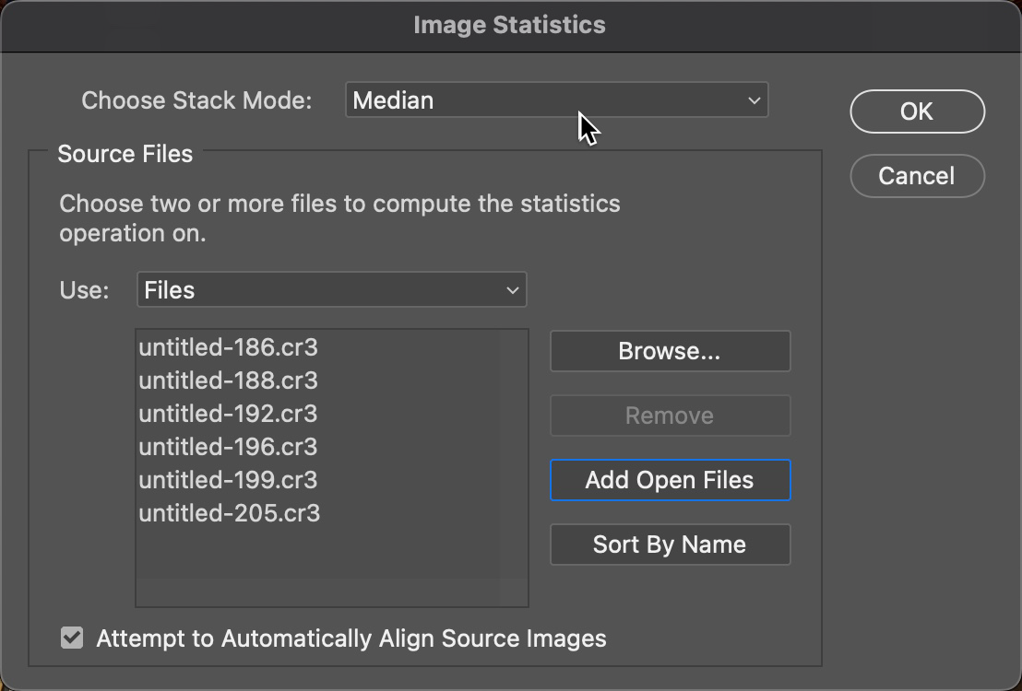Click the greyed-out Remove button
The image size is (1022, 691).
[x=670, y=416]
